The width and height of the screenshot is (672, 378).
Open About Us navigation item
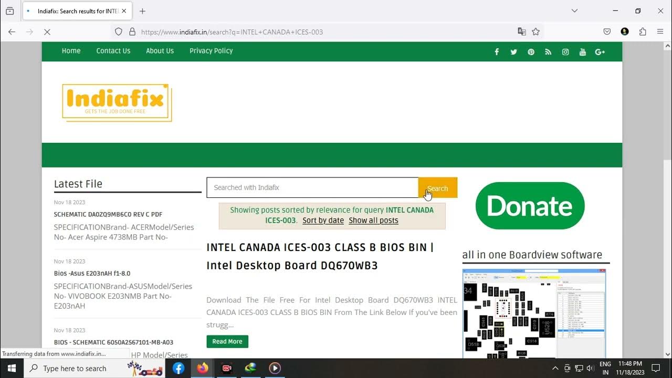[160, 51]
